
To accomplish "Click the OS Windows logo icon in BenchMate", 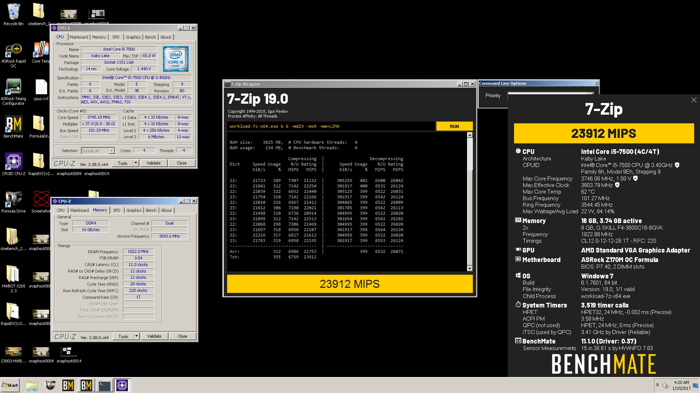I will 518,275.
